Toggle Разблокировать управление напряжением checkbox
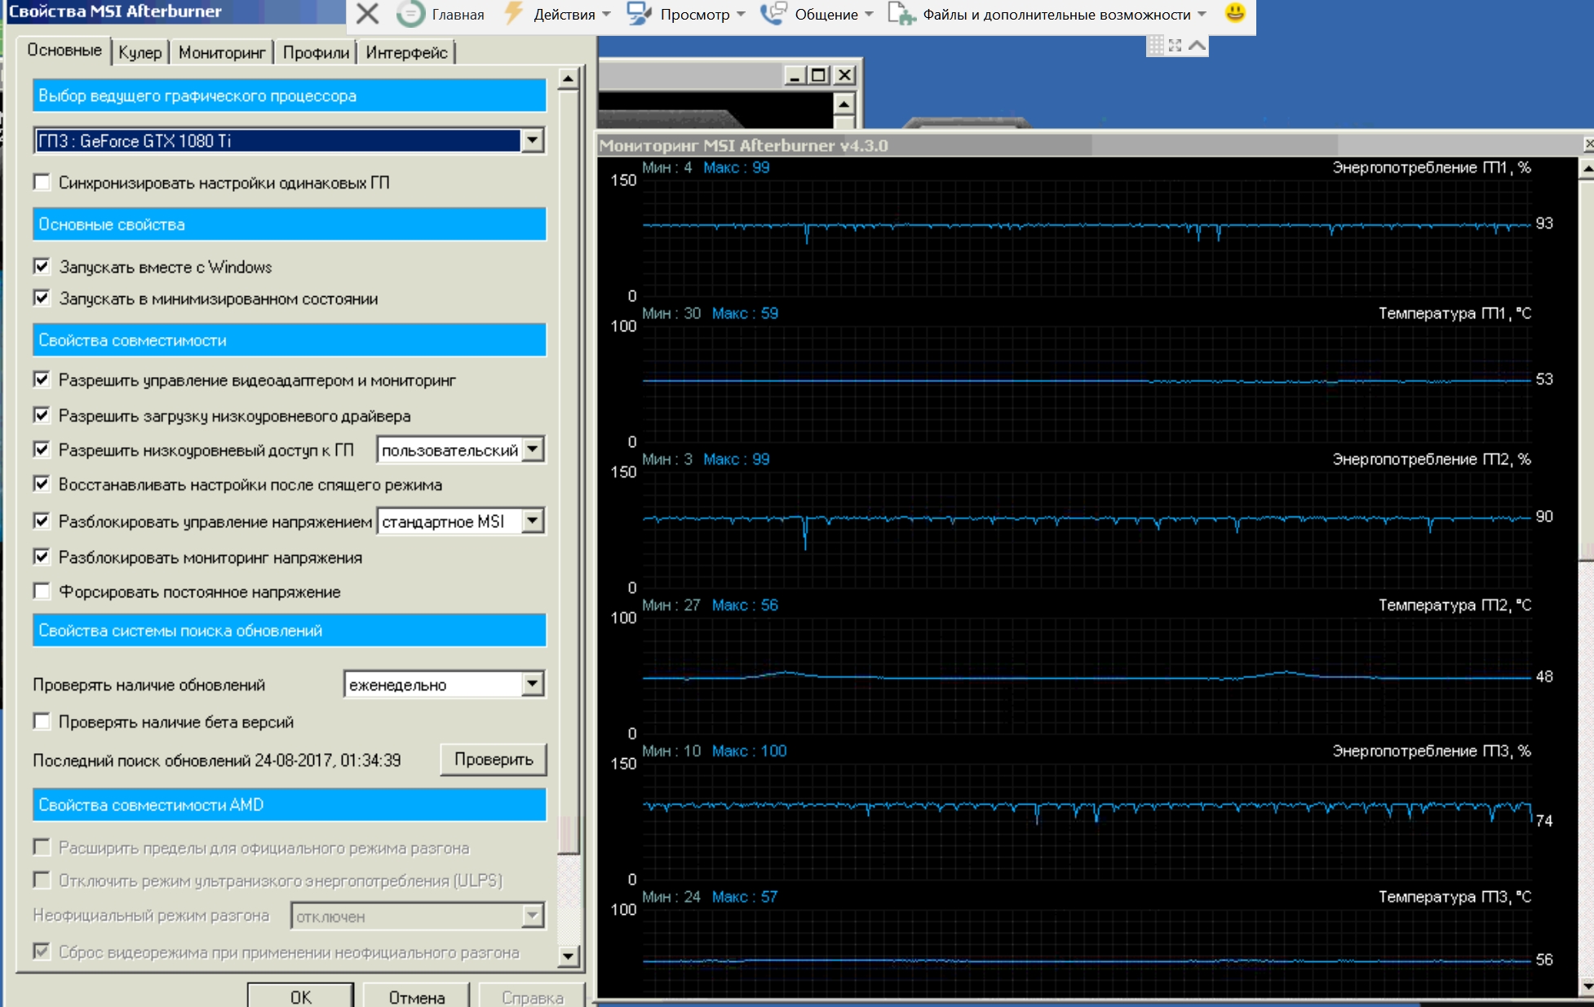 point(42,521)
